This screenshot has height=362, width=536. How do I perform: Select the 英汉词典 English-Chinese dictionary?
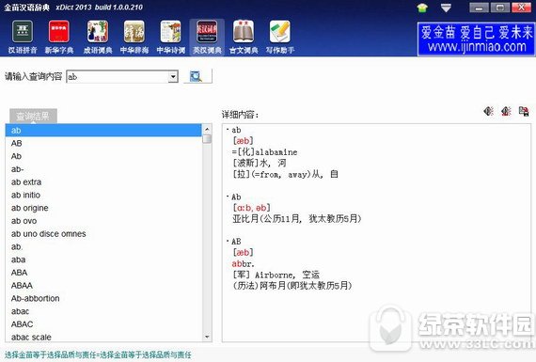pos(207,37)
